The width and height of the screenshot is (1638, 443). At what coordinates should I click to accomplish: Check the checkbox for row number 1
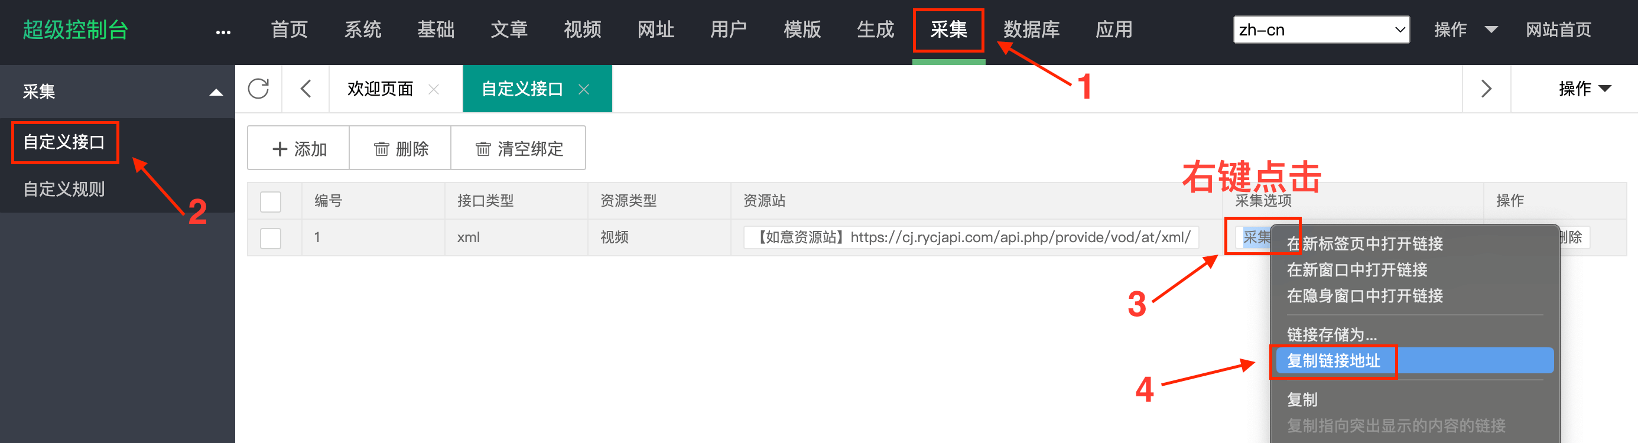[271, 237]
